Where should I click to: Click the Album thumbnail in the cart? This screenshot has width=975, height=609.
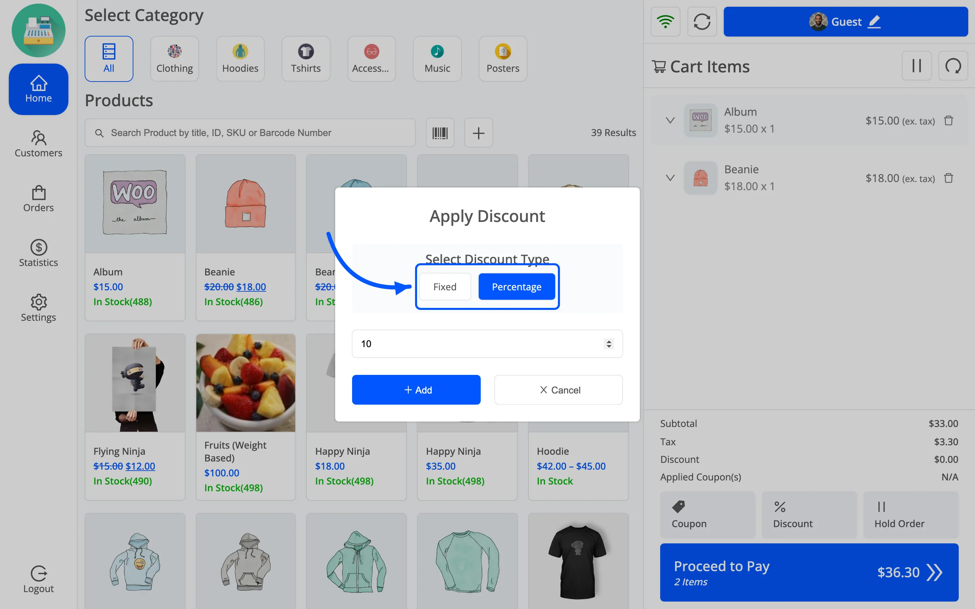click(x=700, y=120)
